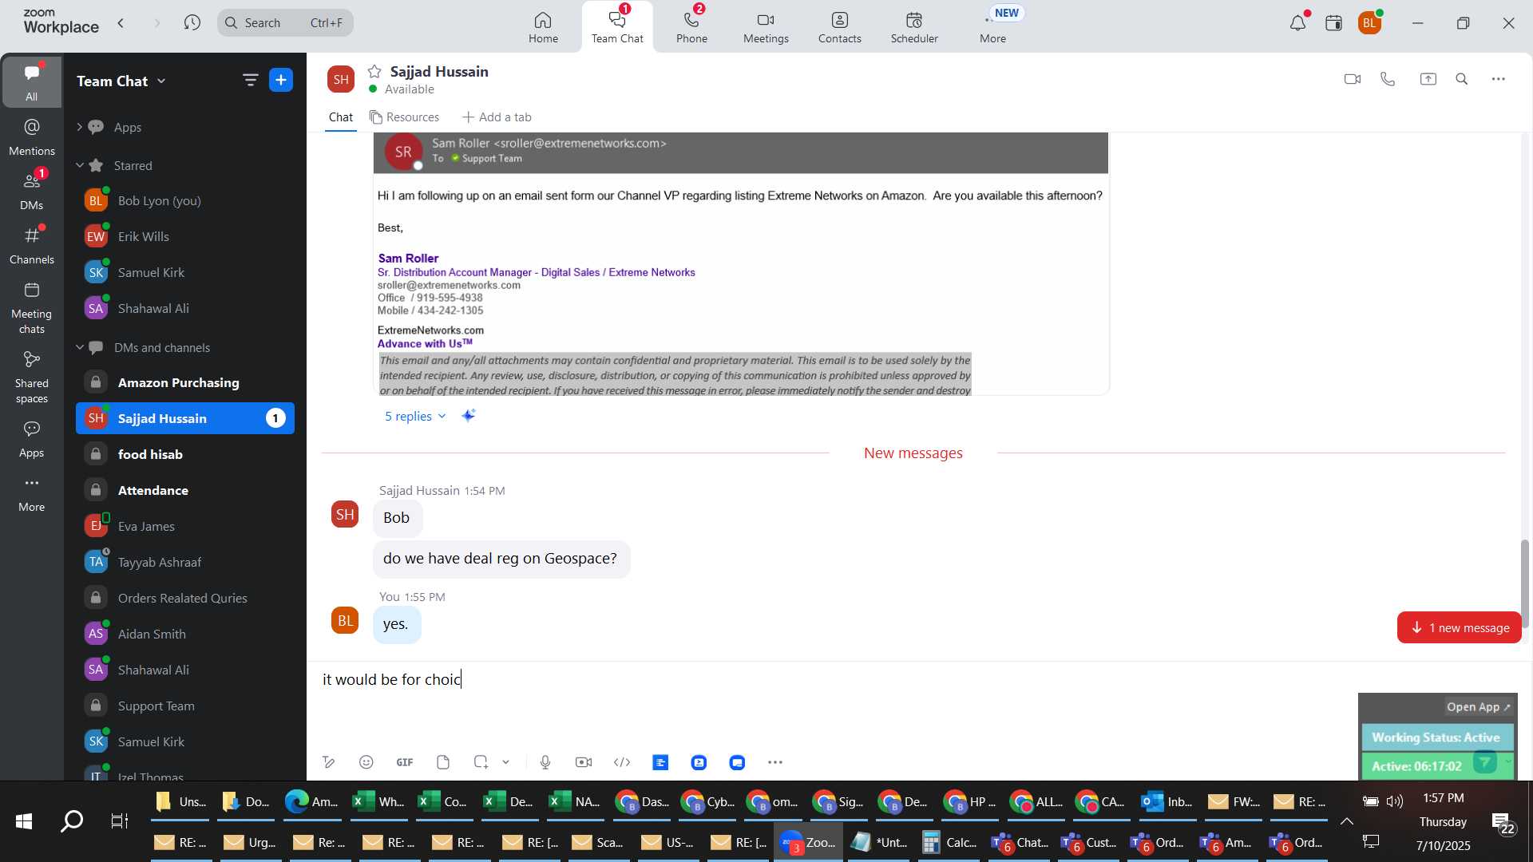Collapse the DMs and channels section
The image size is (1533, 862).
79,347
